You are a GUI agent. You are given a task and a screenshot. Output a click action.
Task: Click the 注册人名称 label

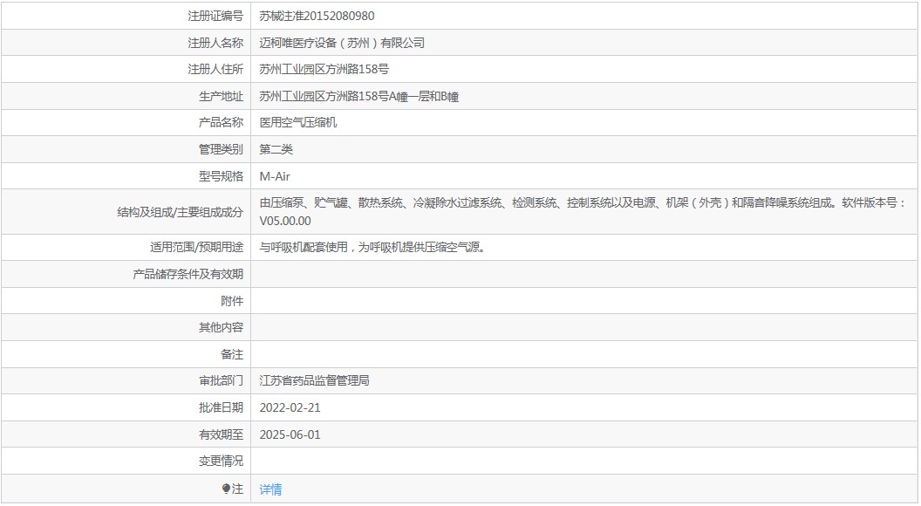pyautogui.click(x=215, y=43)
